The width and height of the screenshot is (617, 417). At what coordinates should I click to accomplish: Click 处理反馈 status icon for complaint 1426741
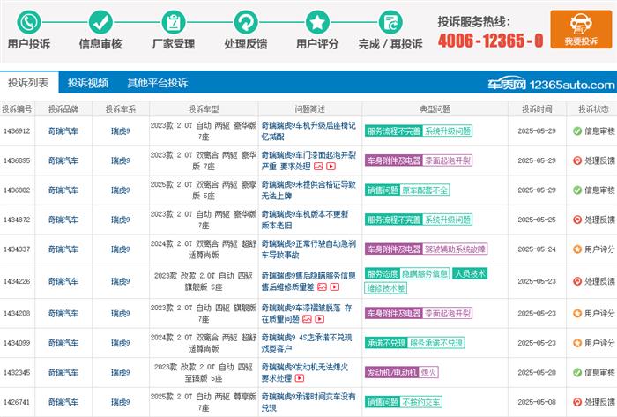point(577,402)
